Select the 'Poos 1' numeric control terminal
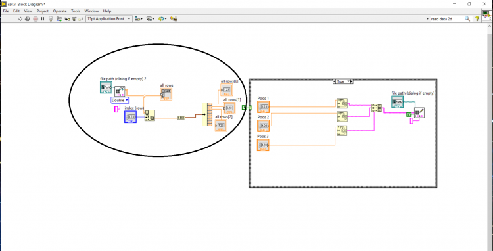The image size is (493, 251). (263, 107)
